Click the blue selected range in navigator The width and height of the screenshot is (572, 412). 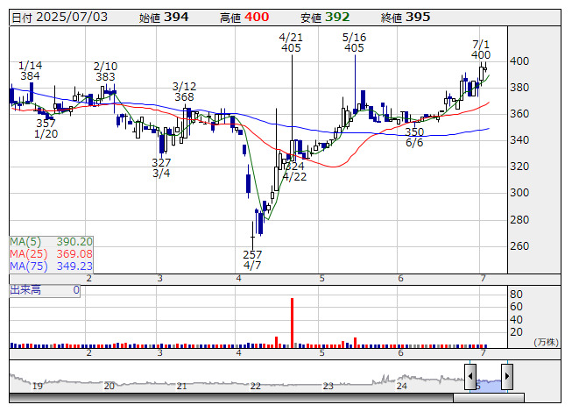pyautogui.click(x=488, y=383)
